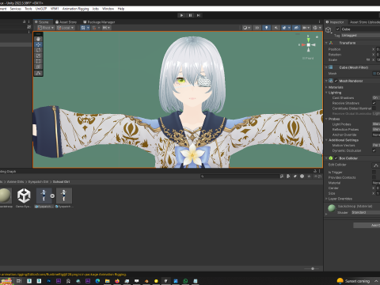Select the Demo Eyepatch scene asset
The image size is (380, 285).
(24, 196)
